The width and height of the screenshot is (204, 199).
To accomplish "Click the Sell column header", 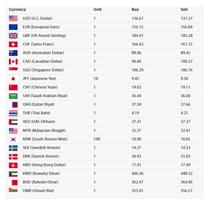I will (184, 10).
